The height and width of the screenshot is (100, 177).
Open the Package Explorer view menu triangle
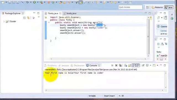click(39, 17)
